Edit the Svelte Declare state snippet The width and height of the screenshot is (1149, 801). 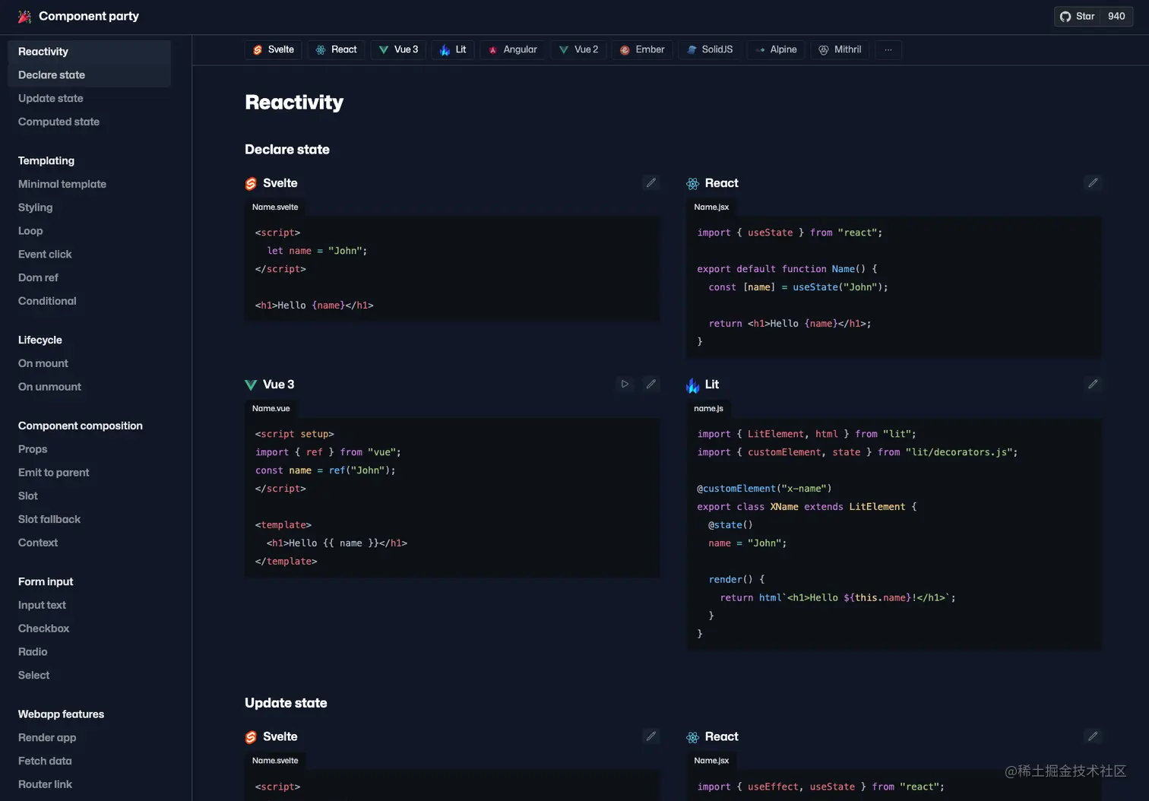click(x=651, y=182)
